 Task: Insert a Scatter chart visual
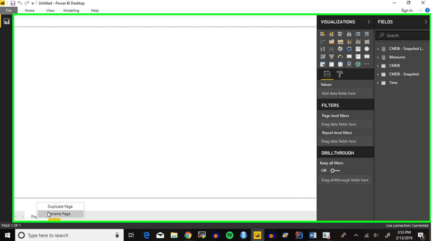pyautogui.click(x=331, y=49)
